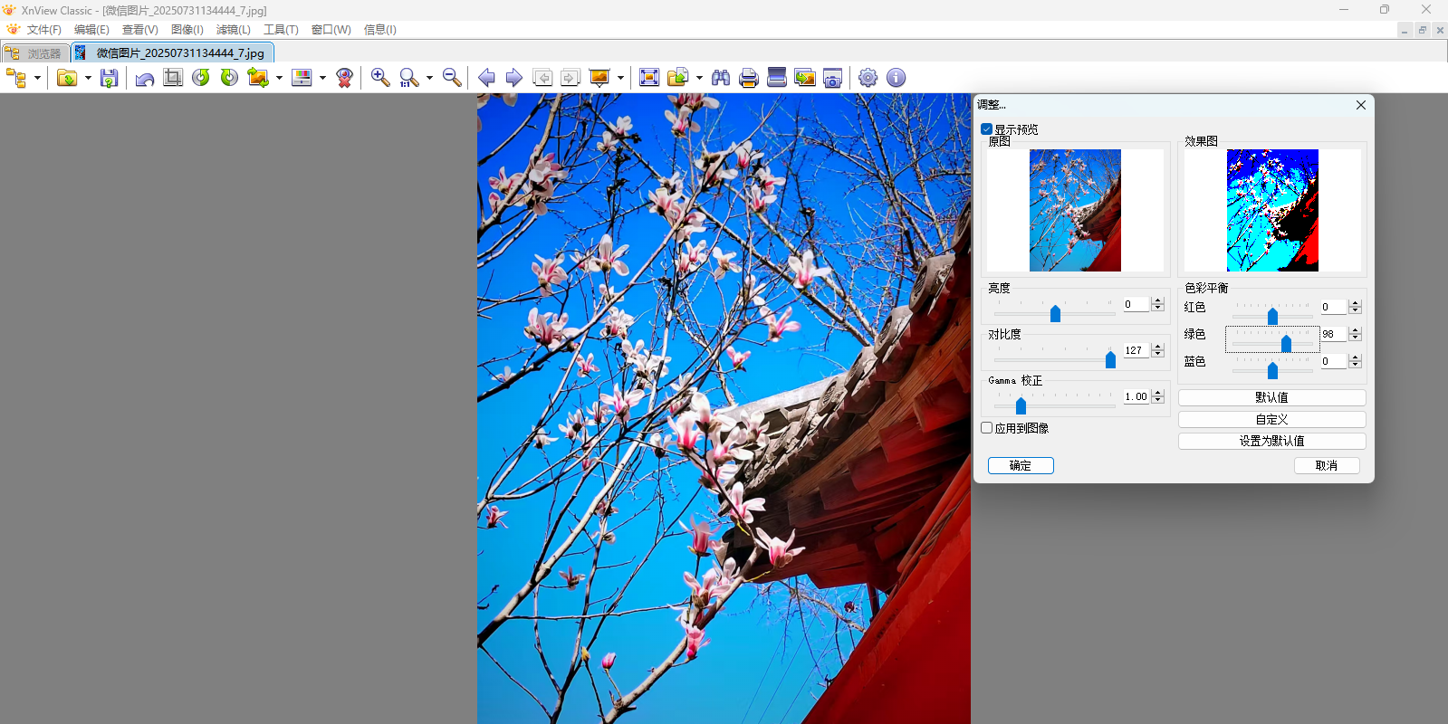This screenshot has height=724, width=1448.
Task: Select the Crop tool in toolbar
Action: (x=173, y=78)
